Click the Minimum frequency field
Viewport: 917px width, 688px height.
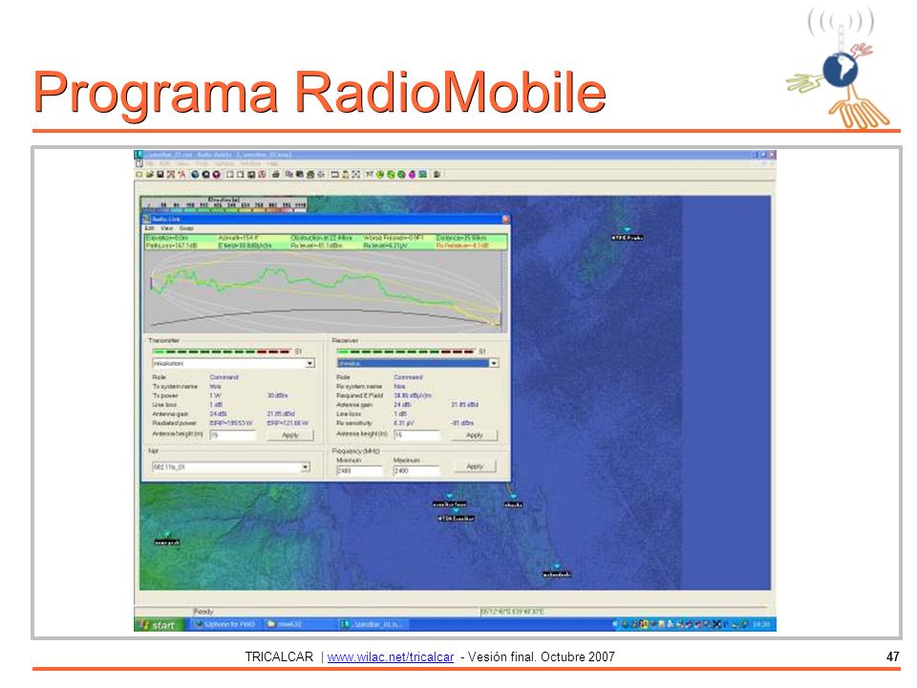(360, 470)
